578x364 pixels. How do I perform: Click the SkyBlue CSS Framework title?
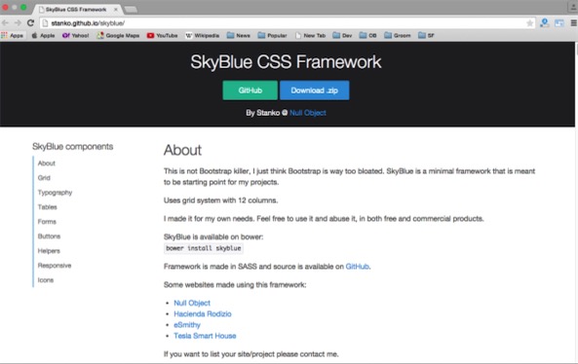click(286, 62)
